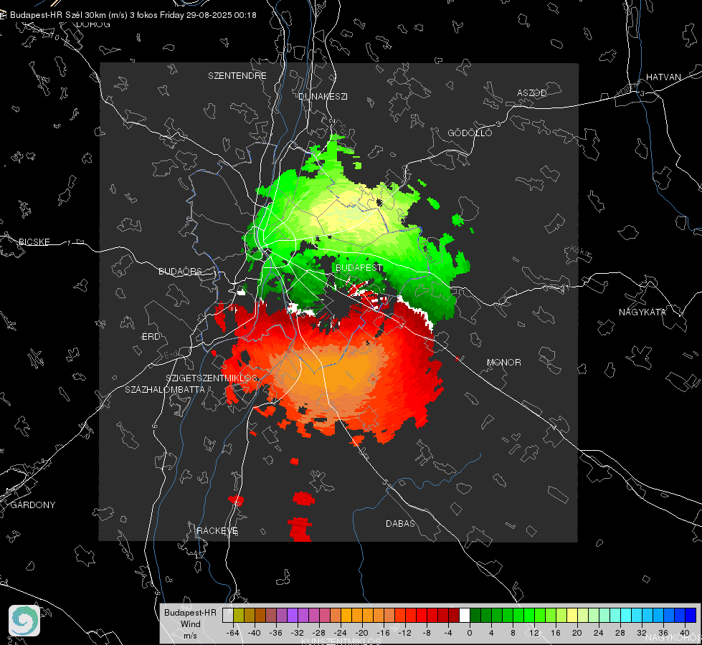702x645 pixels.
Task: Click the radar title text Budapest-HR Szél 30km
Action: click(x=58, y=15)
